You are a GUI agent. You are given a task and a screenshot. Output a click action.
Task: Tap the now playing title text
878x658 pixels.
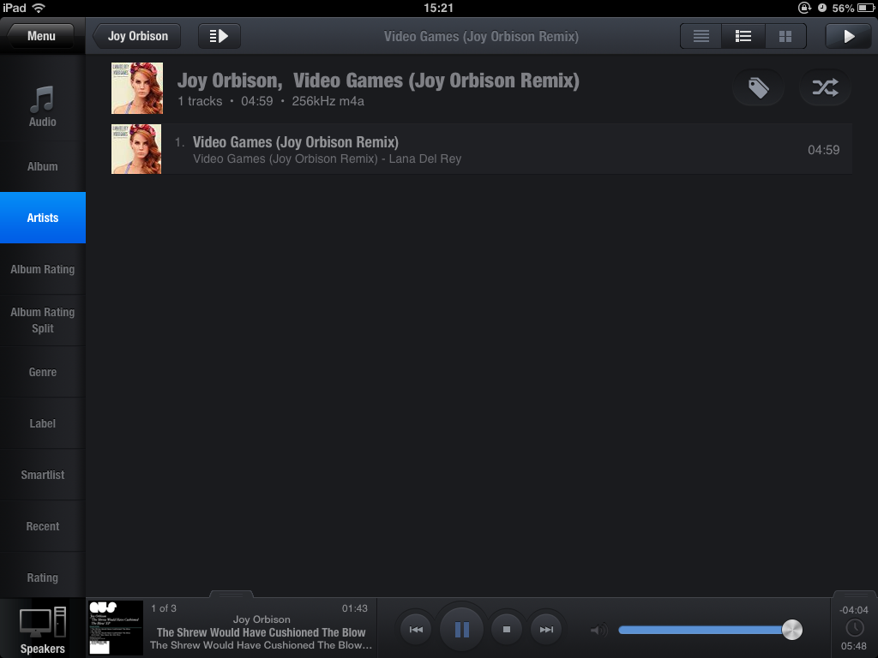(x=261, y=632)
